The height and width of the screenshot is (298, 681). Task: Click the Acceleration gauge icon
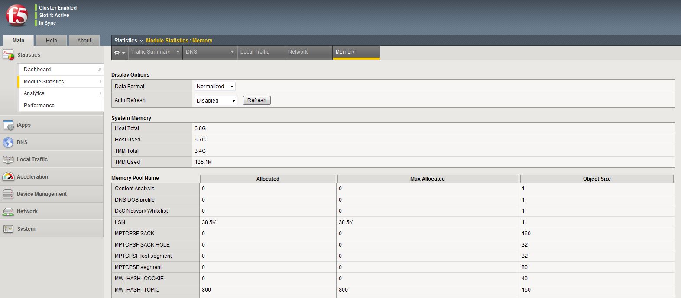(8, 177)
